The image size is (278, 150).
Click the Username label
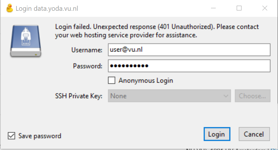pos(87,50)
